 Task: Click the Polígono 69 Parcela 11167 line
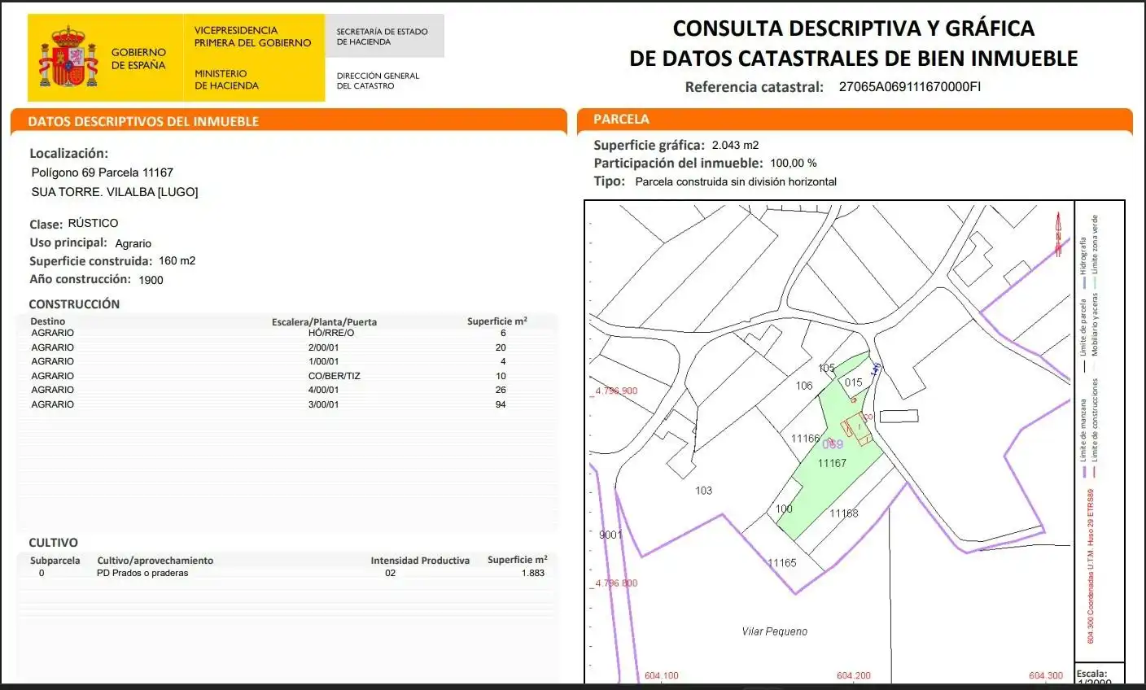(x=102, y=172)
